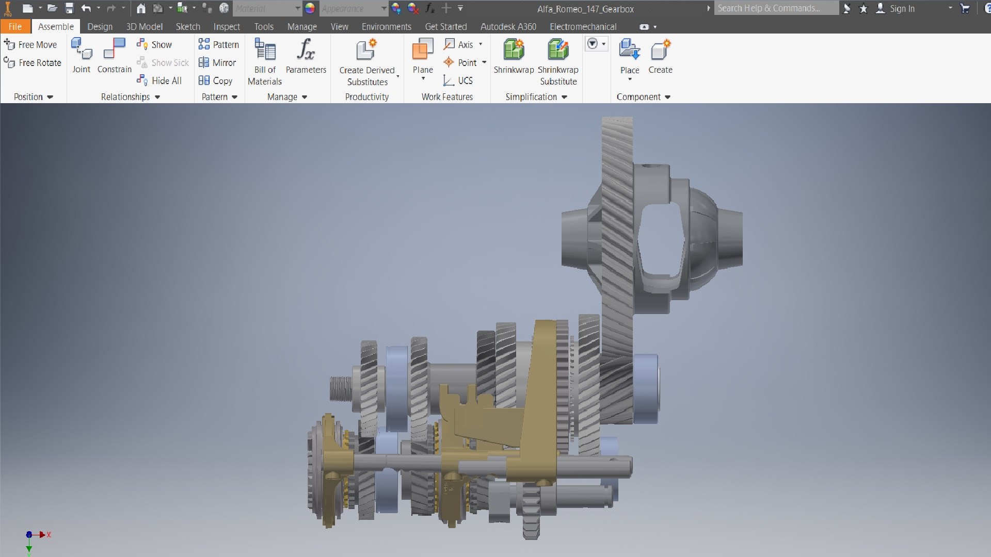Open the Point options arrow
991x557 pixels.
tap(484, 63)
